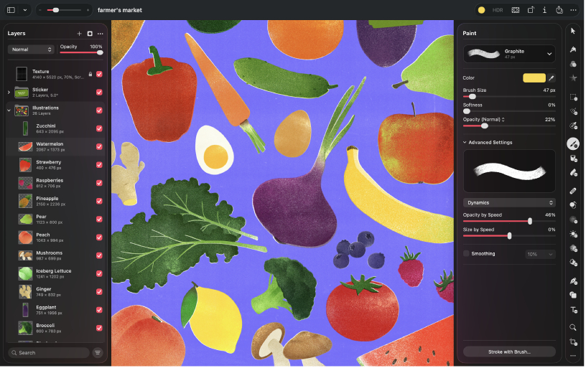Click the zoom in plus button

pyautogui.click(x=88, y=10)
